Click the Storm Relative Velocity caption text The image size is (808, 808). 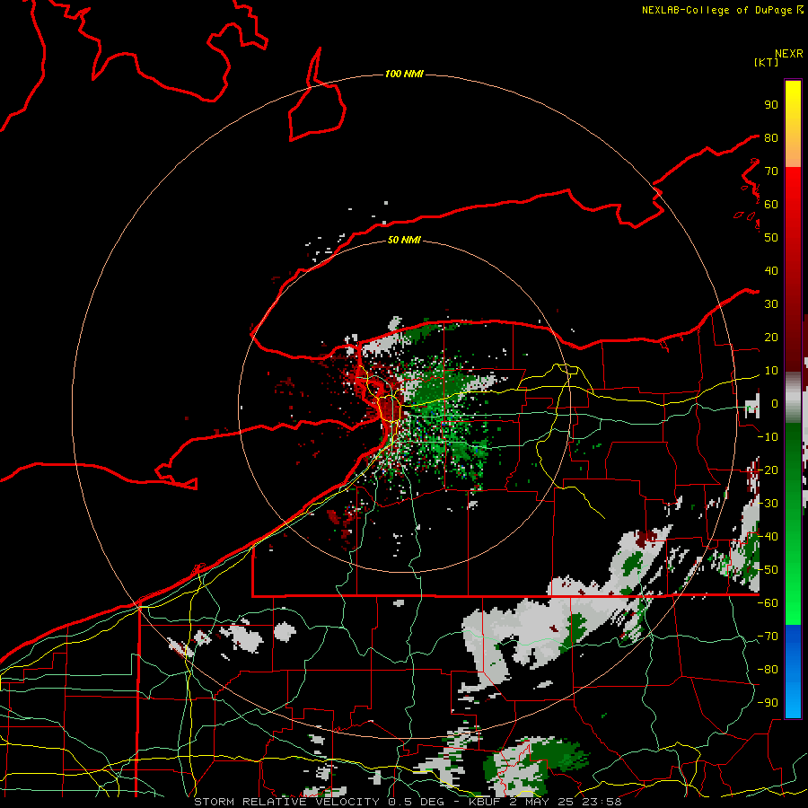coord(408,802)
